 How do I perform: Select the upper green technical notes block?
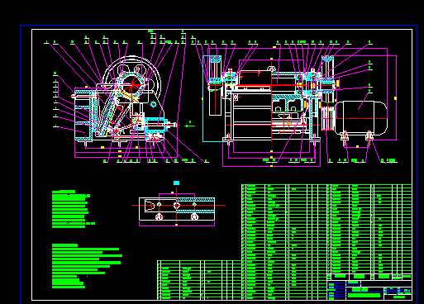pos(74,209)
